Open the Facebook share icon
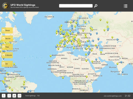 click(4, 96)
